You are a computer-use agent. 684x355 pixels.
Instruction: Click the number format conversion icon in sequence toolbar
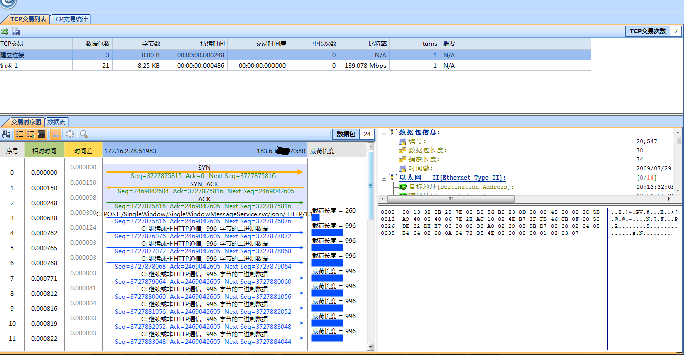pyautogui.click(x=6, y=134)
